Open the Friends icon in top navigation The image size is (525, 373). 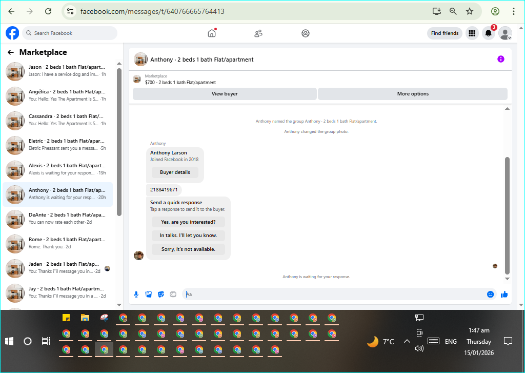tap(258, 33)
